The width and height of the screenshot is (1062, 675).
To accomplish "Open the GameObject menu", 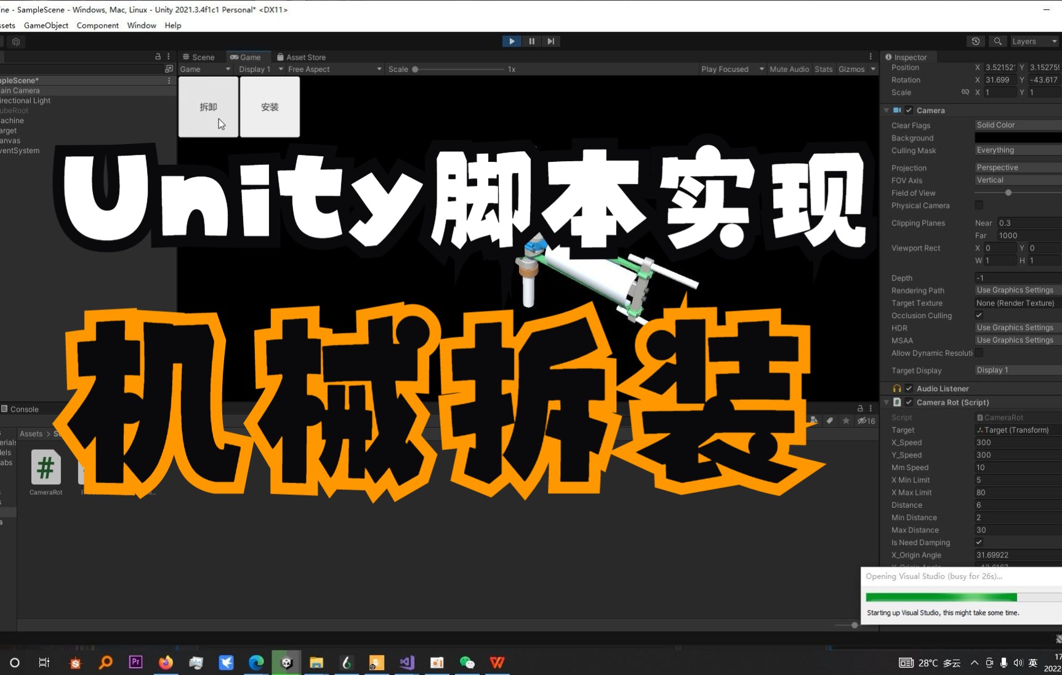I will click(x=46, y=25).
